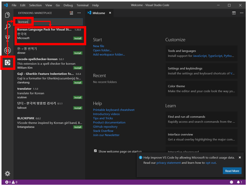
Task: Open the Debug menu
Action: click(68, 5)
